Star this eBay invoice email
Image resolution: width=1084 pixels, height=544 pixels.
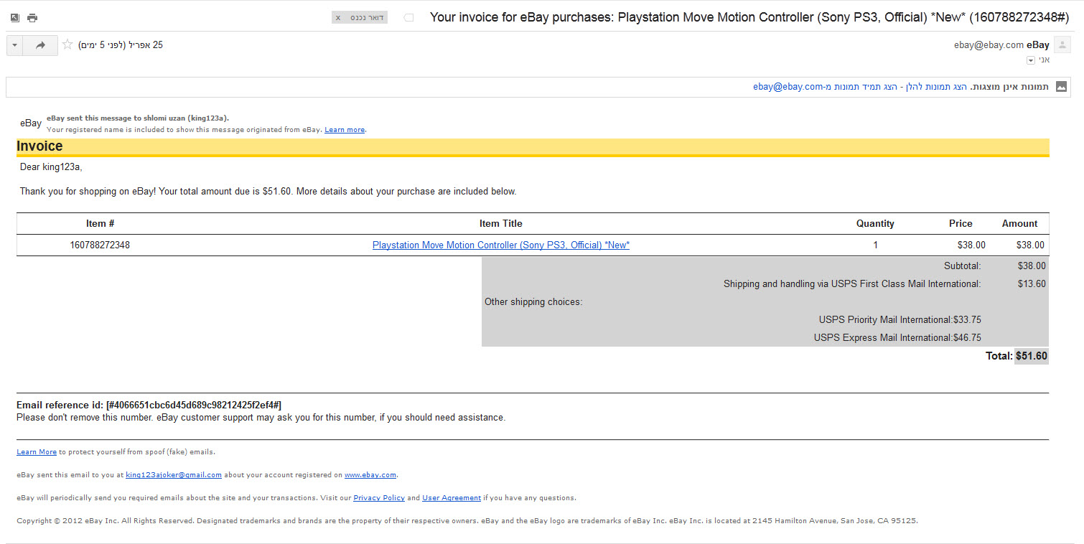[x=67, y=44]
